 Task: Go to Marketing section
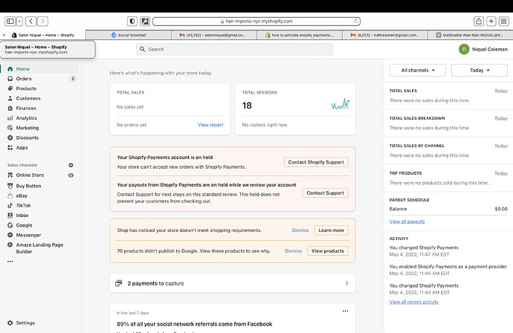[x=28, y=128]
